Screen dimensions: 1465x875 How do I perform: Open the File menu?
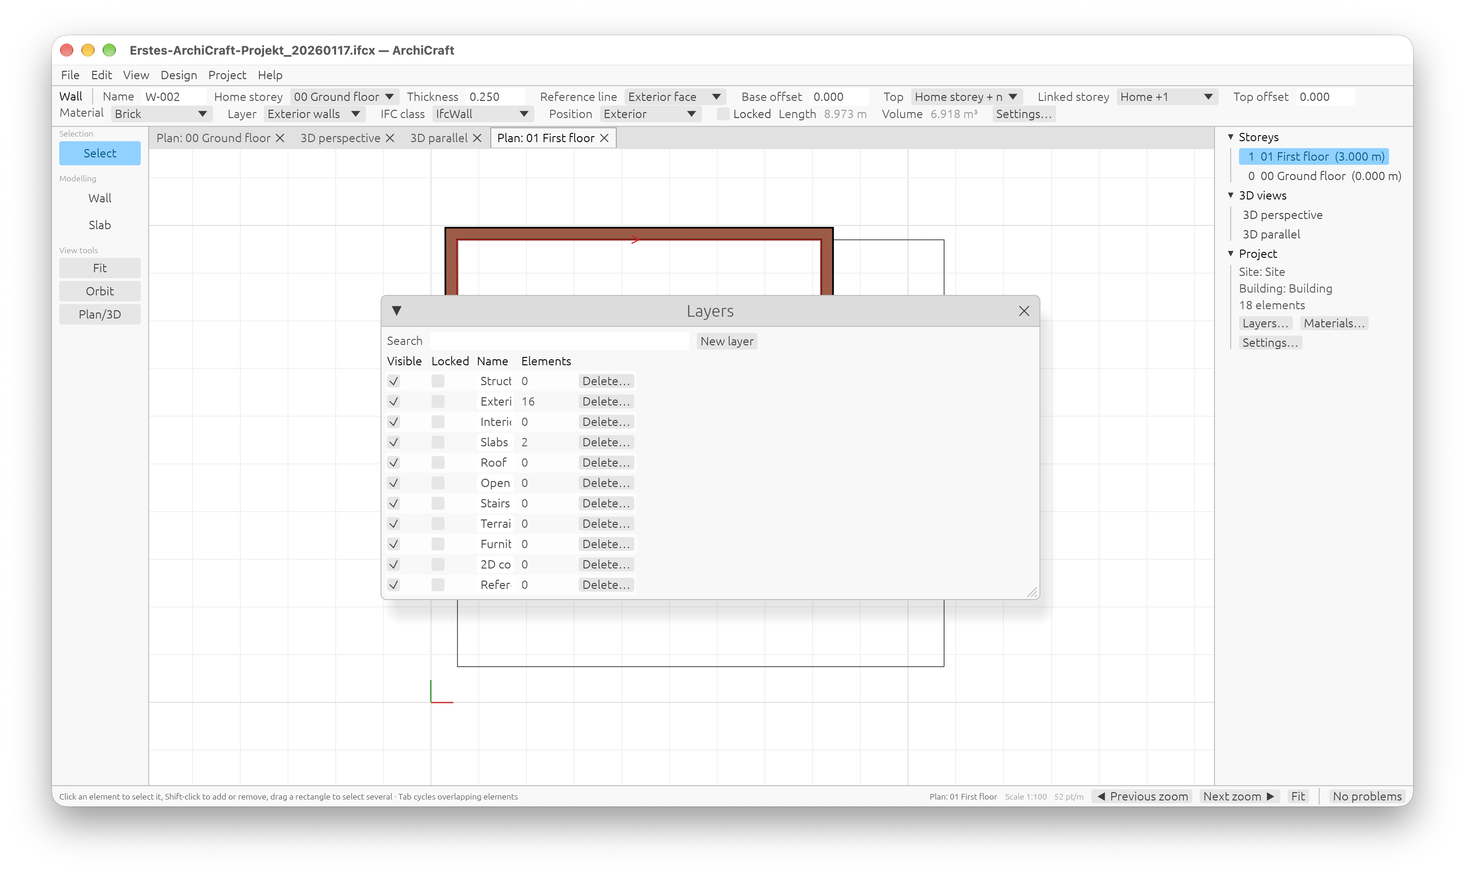[x=70, y=75]
